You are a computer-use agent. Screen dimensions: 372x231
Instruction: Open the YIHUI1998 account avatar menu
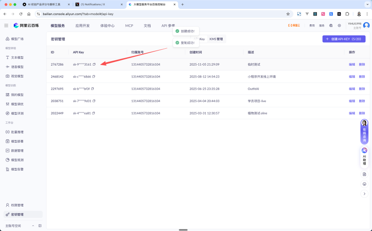click(x=366, y=26)
